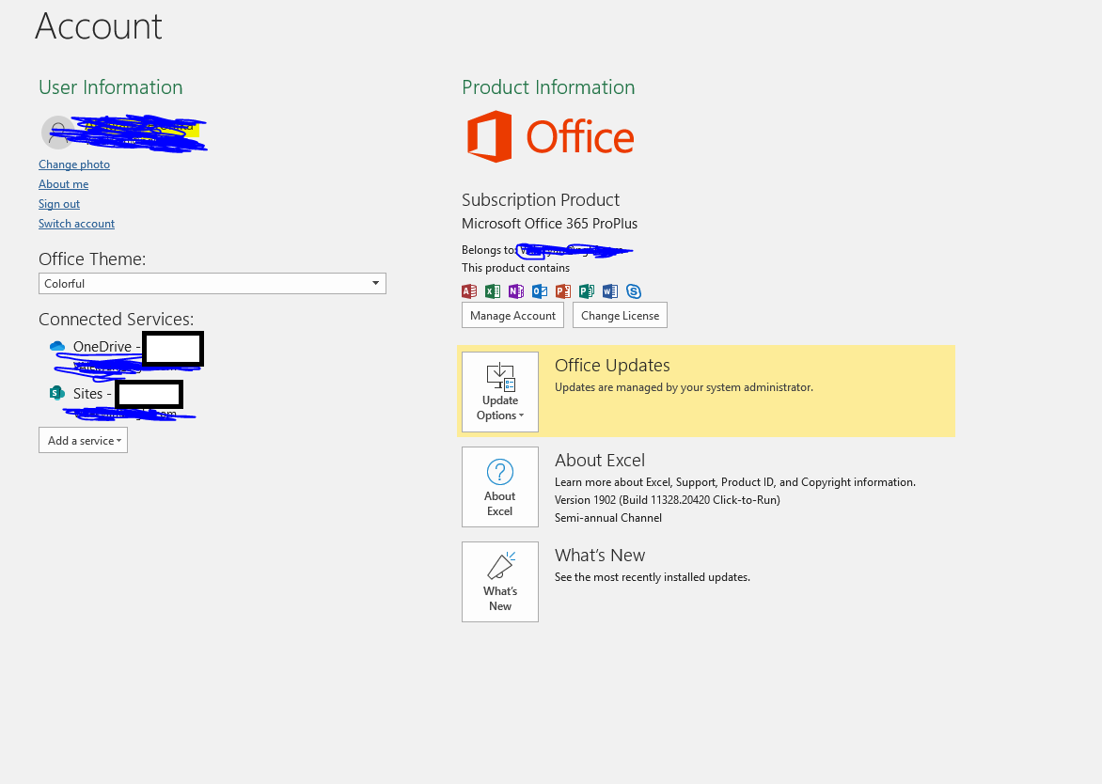Image resolution: width=1102 pixels, height=784 pixels.
Task: Click 'Updates are managed by your system administrator'
Action: point(684,387)
